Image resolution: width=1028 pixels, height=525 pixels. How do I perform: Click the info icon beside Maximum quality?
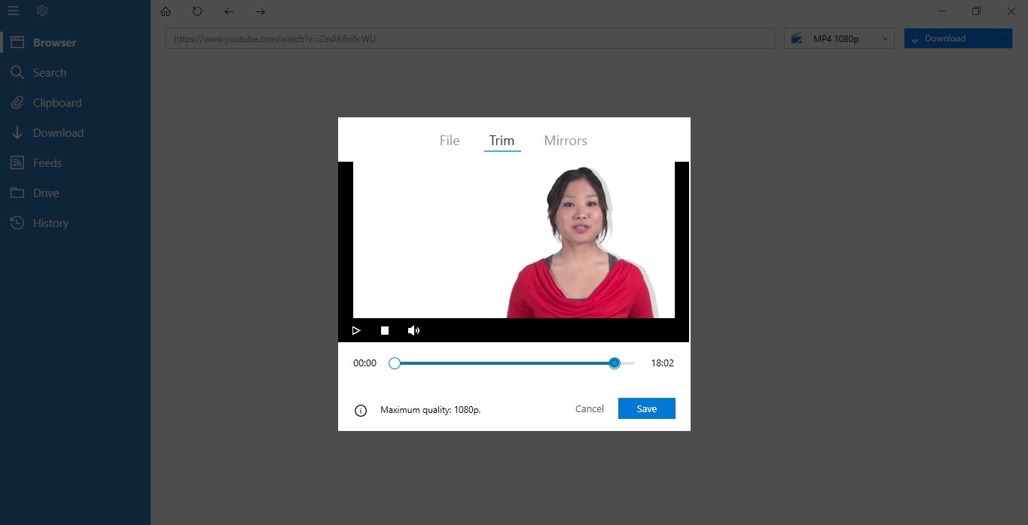pos(361,410)
